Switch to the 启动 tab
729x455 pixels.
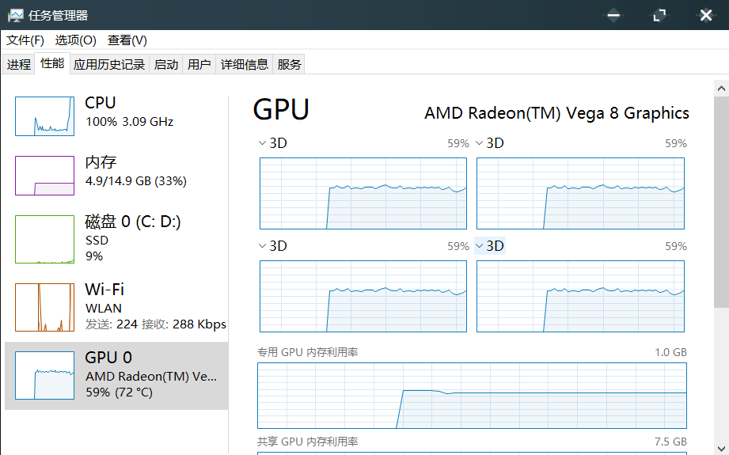click(x=166, y=64)
